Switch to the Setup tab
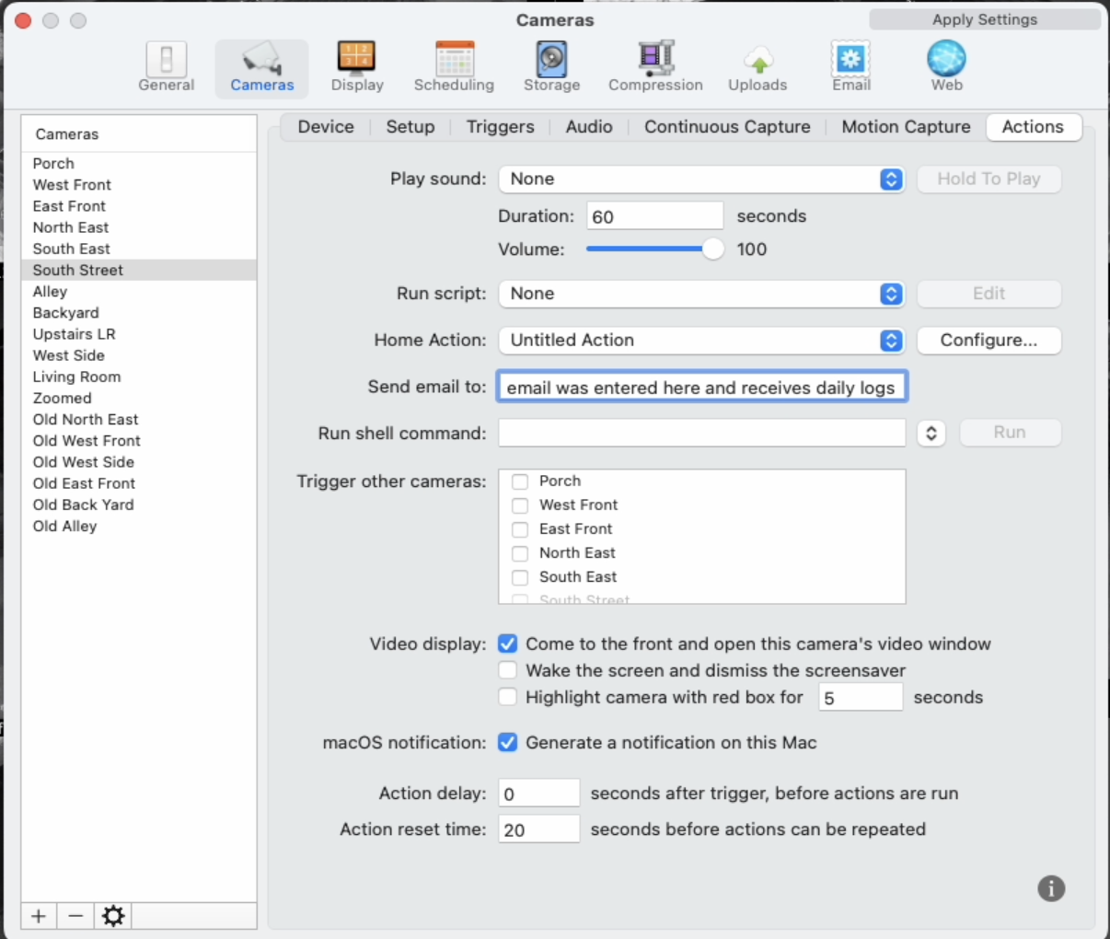Image resolution: width=1110 pixels, height=939 pixels. [410, 127]
